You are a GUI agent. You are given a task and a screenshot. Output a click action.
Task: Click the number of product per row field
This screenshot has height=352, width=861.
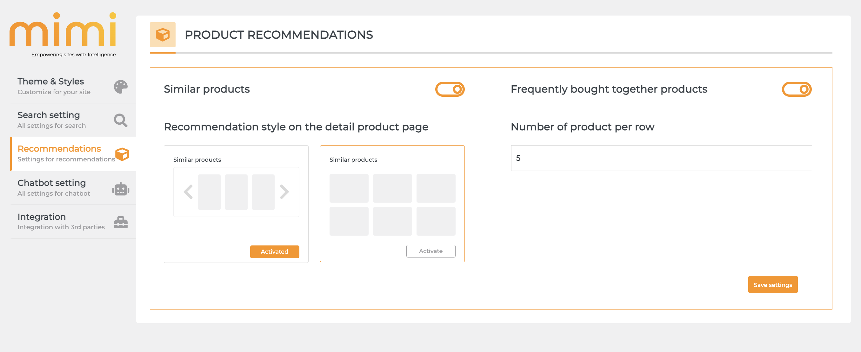[x=661, y=158]
